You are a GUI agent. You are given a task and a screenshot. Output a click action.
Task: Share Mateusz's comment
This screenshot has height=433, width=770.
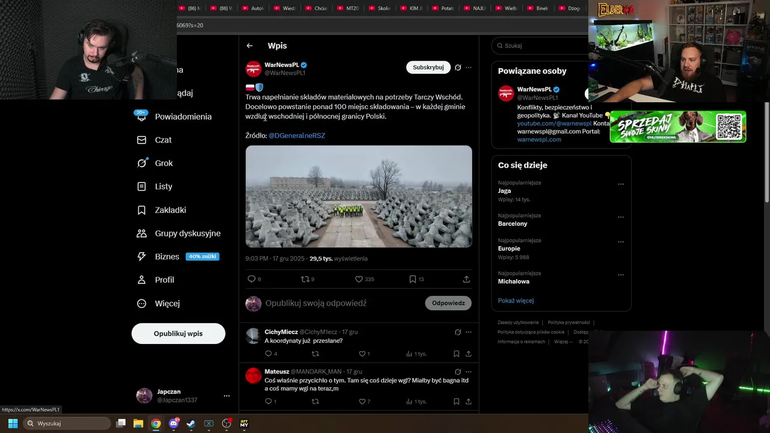(469, 402)
